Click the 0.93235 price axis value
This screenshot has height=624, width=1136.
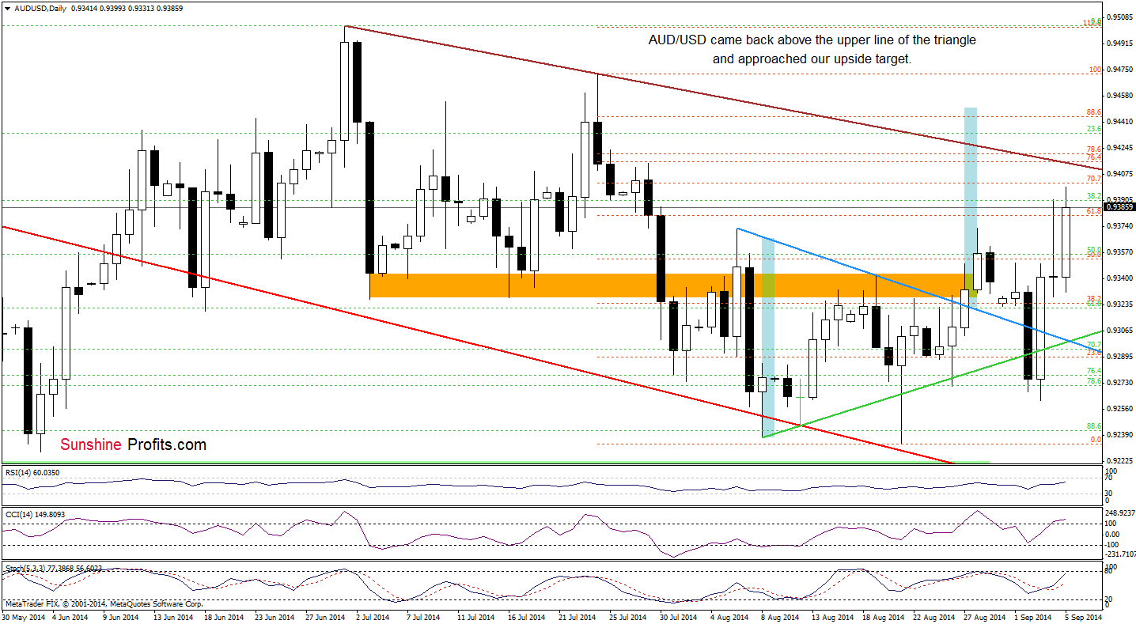point(1119,304)
